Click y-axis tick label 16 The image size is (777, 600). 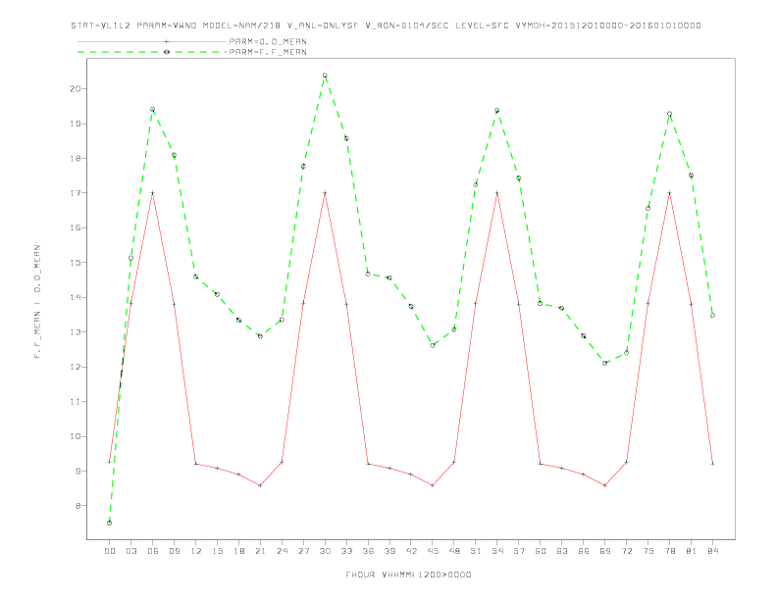click(76, 228)
